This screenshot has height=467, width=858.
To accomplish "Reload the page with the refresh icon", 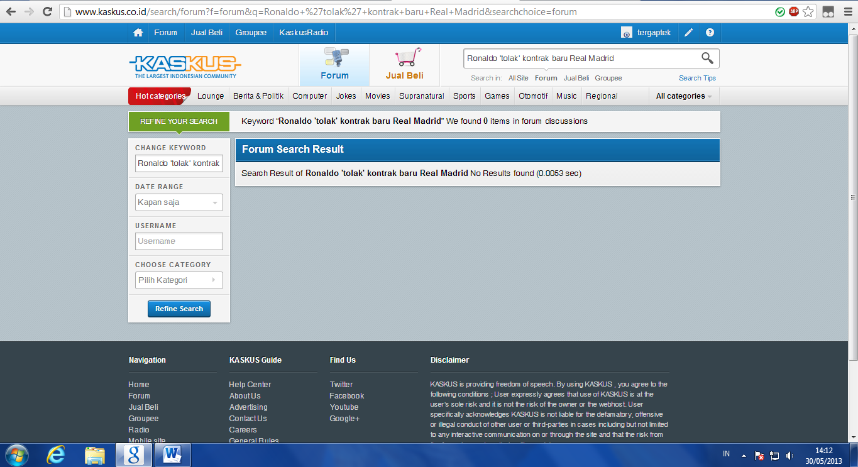I will pos(47,11).
